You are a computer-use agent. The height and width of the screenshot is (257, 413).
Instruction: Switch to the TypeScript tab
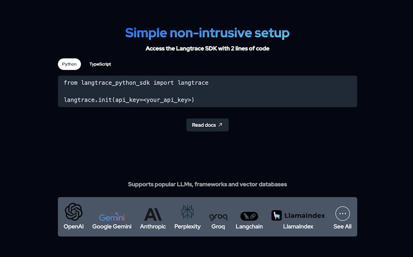point(100,64)
